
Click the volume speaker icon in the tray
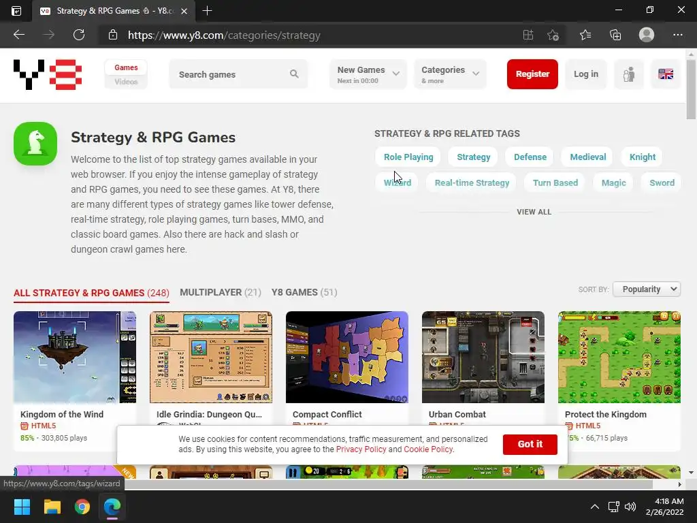pyautogui.click(x=630, y=507)
